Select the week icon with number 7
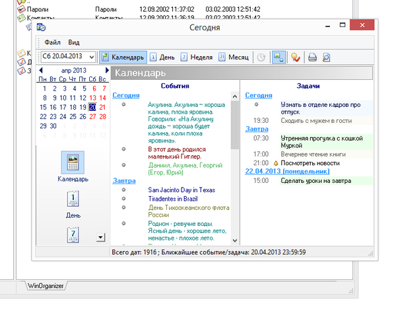This screenshot has width=396, height=309. click(73, 235)
